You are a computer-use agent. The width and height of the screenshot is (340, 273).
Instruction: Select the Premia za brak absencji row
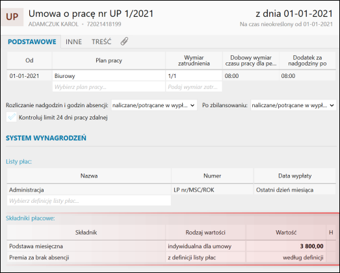(x=172, y=257)
